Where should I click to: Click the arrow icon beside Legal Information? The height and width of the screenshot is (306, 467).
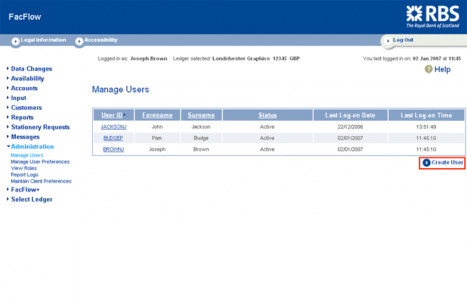[x=15, y=41]
